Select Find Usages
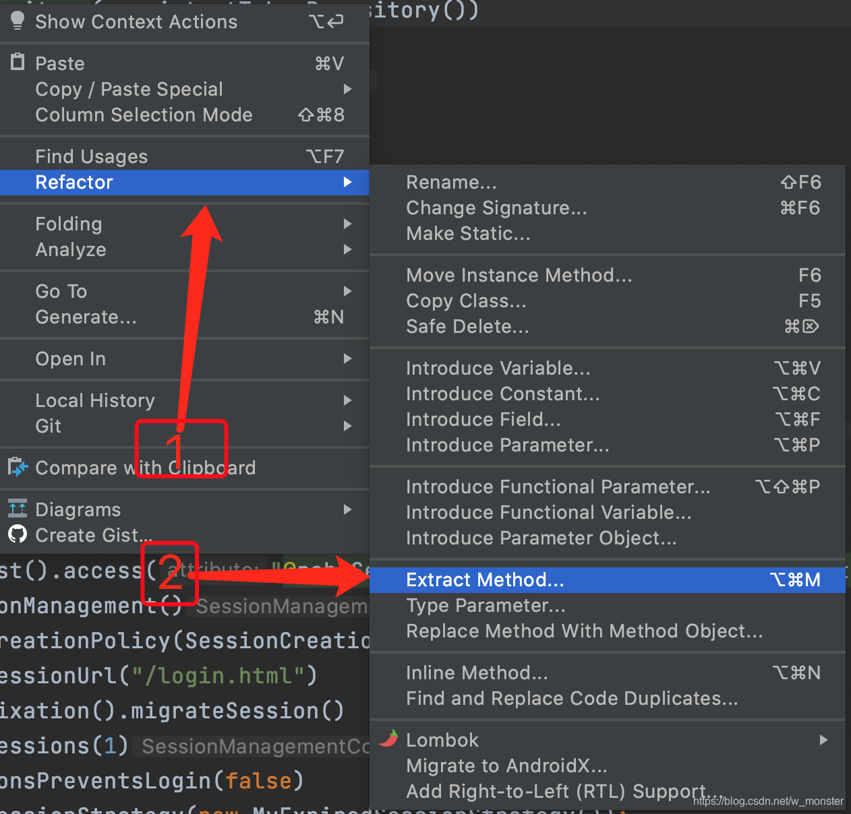851x814 pixels. (x=185, y=156)
